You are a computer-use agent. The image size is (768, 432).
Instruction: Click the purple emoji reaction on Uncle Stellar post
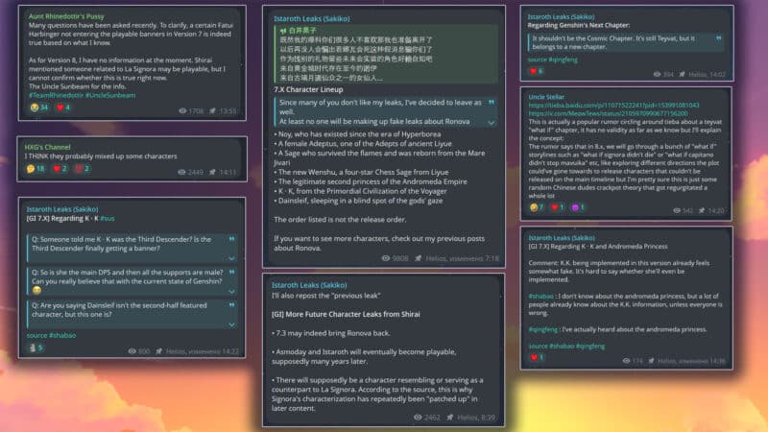[x=578, y=207]
